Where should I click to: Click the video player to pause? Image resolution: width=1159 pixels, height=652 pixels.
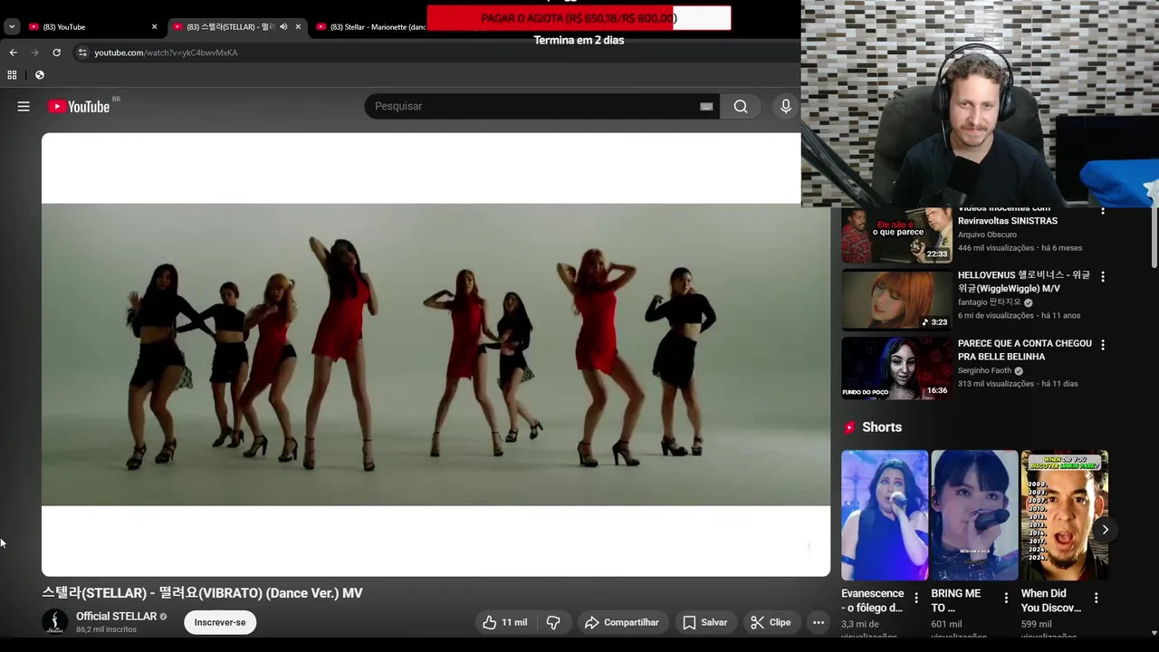tap(436, 354)
